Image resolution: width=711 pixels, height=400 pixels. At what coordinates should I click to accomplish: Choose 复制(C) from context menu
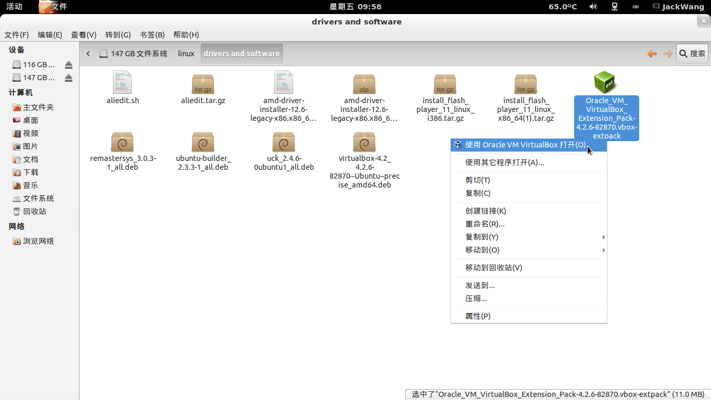pyautogui.click(x=529, y=193)
